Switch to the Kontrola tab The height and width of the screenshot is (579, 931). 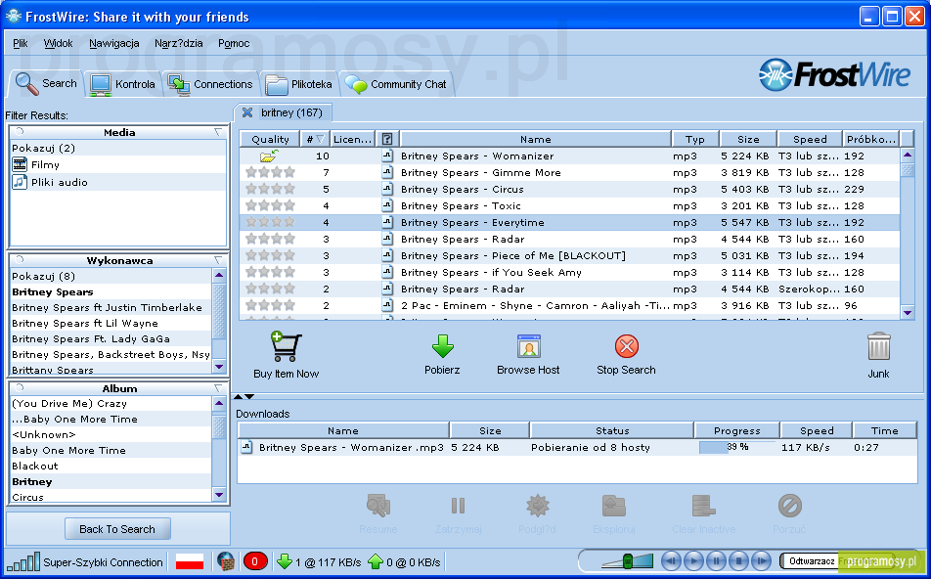pos(123,84)
